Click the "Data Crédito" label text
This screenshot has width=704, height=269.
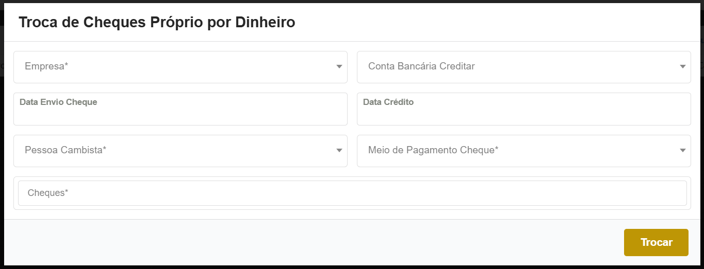[388, 102]
